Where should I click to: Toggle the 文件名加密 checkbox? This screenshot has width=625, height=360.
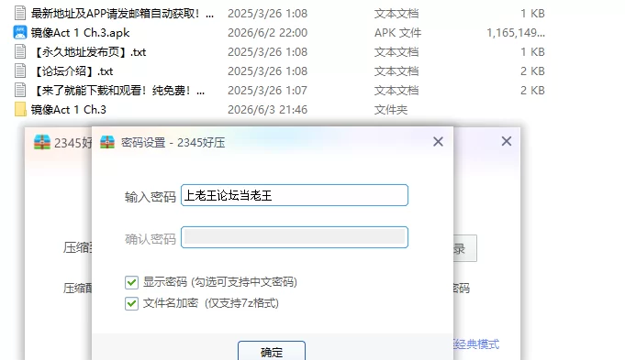coord(131,303)
